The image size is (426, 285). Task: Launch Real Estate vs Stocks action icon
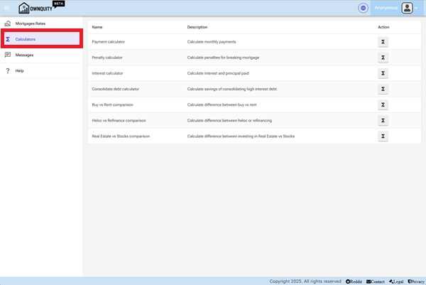point(383,136)
